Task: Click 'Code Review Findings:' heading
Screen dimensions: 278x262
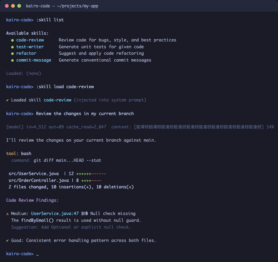Action: pos(32,200)
